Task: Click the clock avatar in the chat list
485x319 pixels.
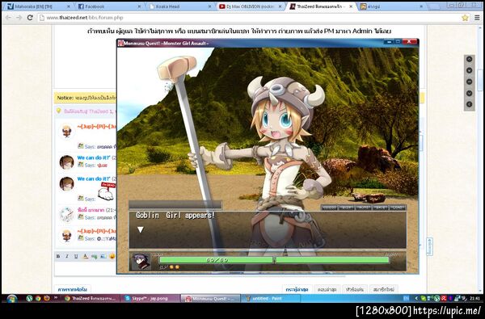Action: click(67, 215)
